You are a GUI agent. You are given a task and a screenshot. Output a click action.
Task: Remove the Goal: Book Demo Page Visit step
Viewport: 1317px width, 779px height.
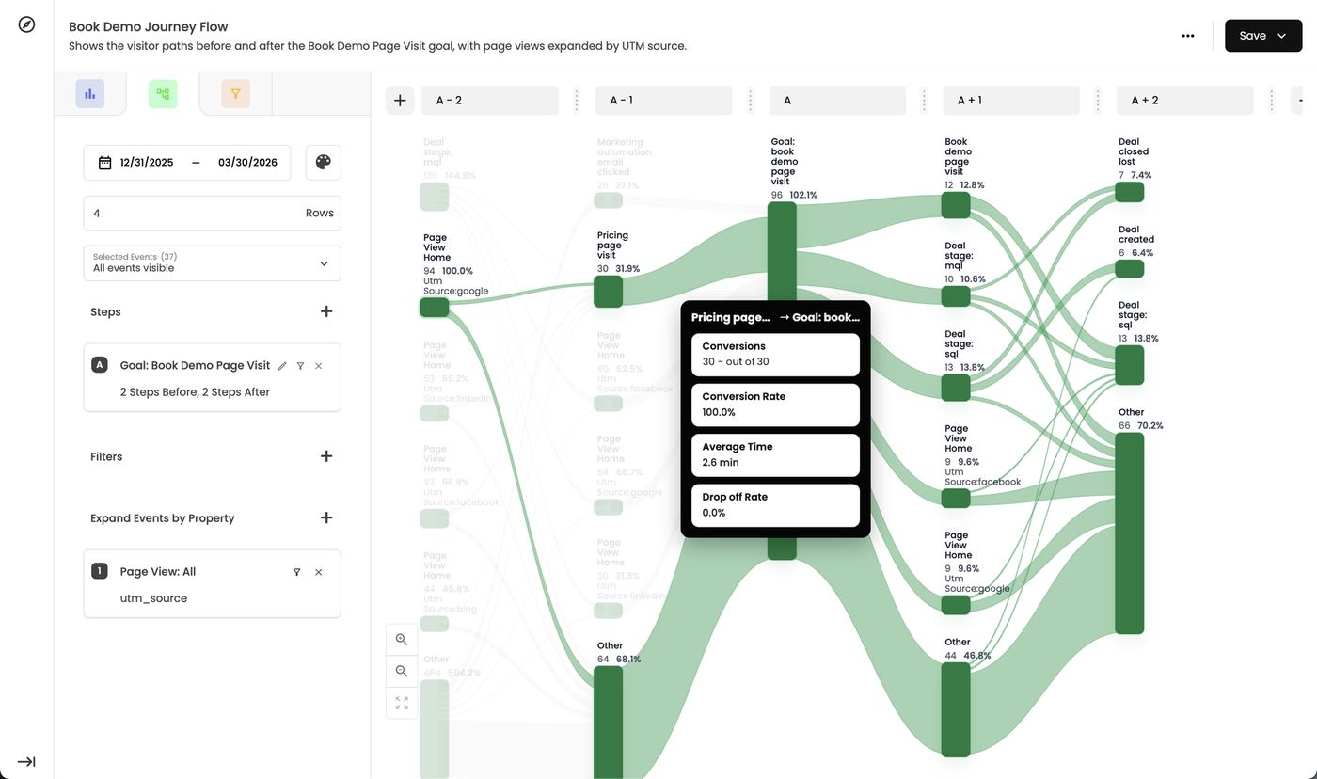click(x=318, y=366)
